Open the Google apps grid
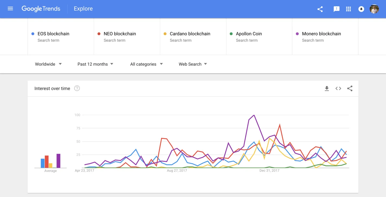This screenshot has width=386, height=197. [349, 9]
